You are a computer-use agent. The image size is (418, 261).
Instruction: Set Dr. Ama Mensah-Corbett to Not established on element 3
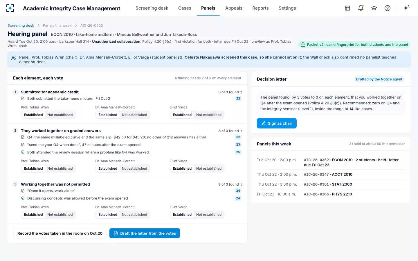pyautogui.click(x=134, y=215)
